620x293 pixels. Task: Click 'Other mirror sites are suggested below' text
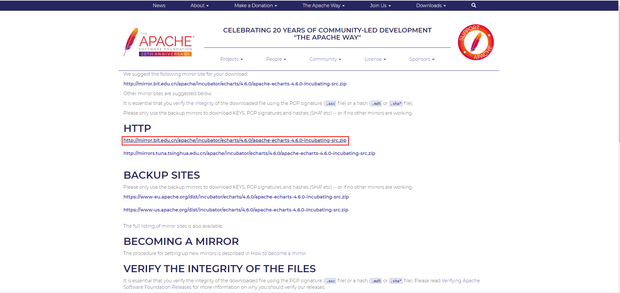coord(168,94)
